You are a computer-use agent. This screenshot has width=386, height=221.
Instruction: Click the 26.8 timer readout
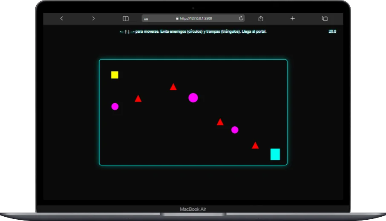point(332,31)
